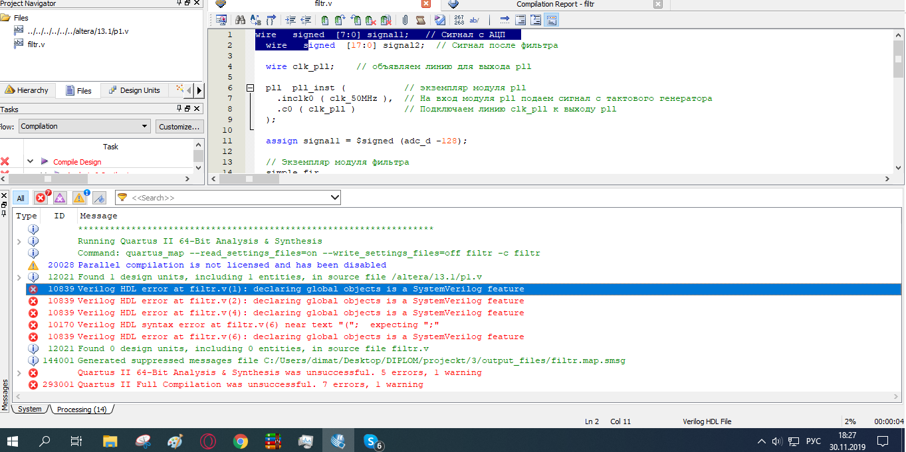This screenshot has height=452, width=906.
Task: Open the message Search dropdown arrow
Action: coord(334,198)
